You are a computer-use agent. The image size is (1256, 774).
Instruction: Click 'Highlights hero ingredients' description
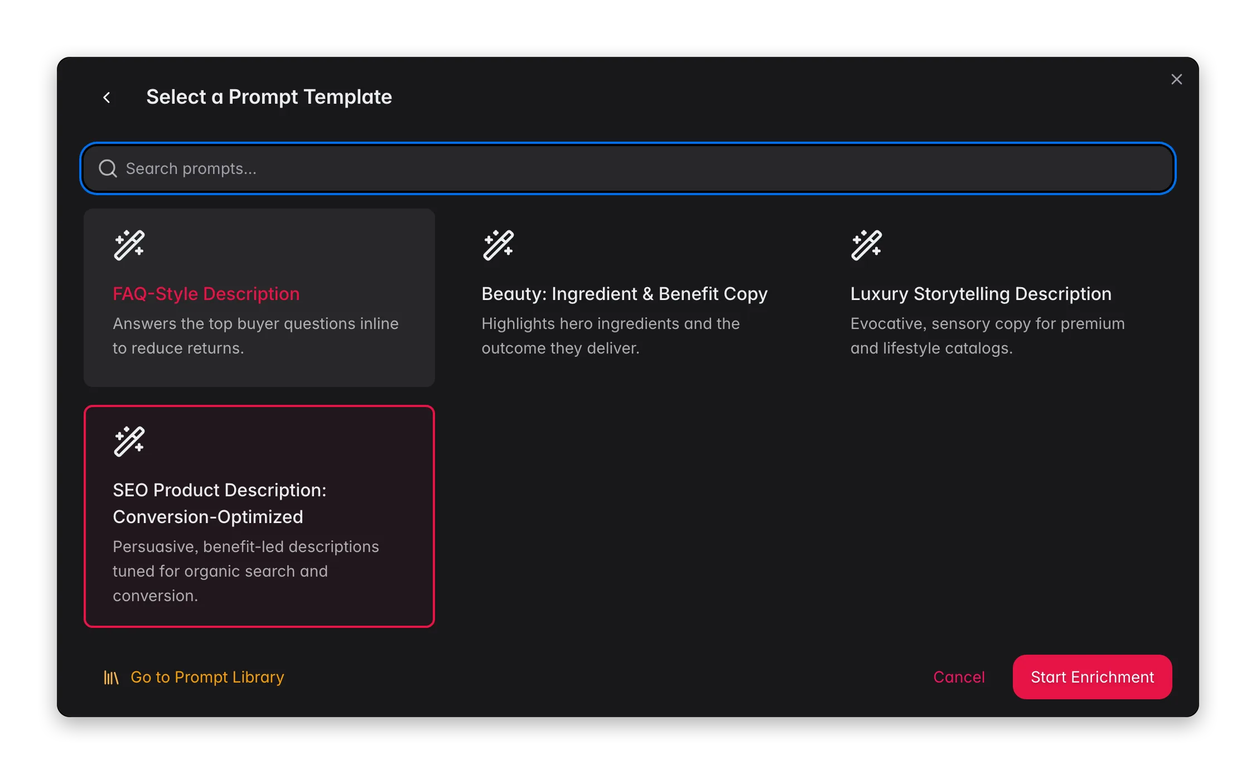tap(611, 336)
